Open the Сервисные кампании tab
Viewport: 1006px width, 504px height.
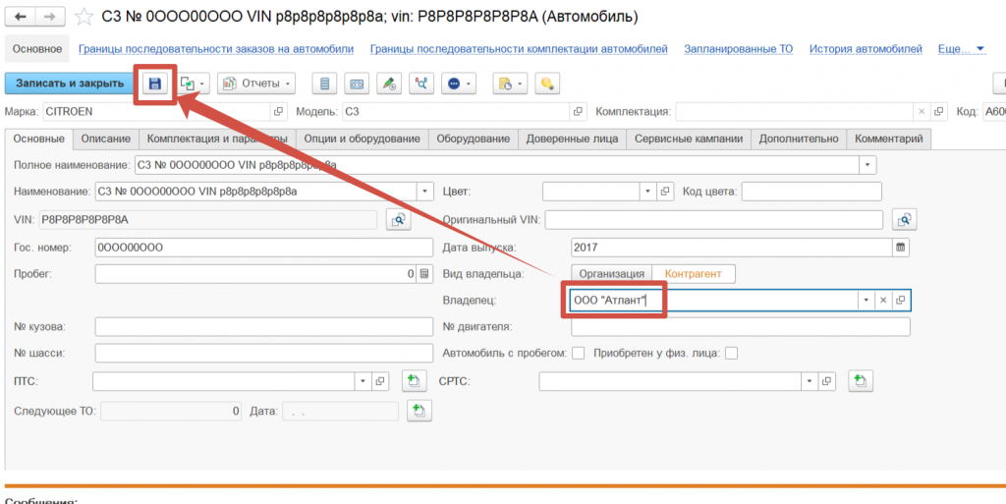pyautogui.click(x=688, y=140)
